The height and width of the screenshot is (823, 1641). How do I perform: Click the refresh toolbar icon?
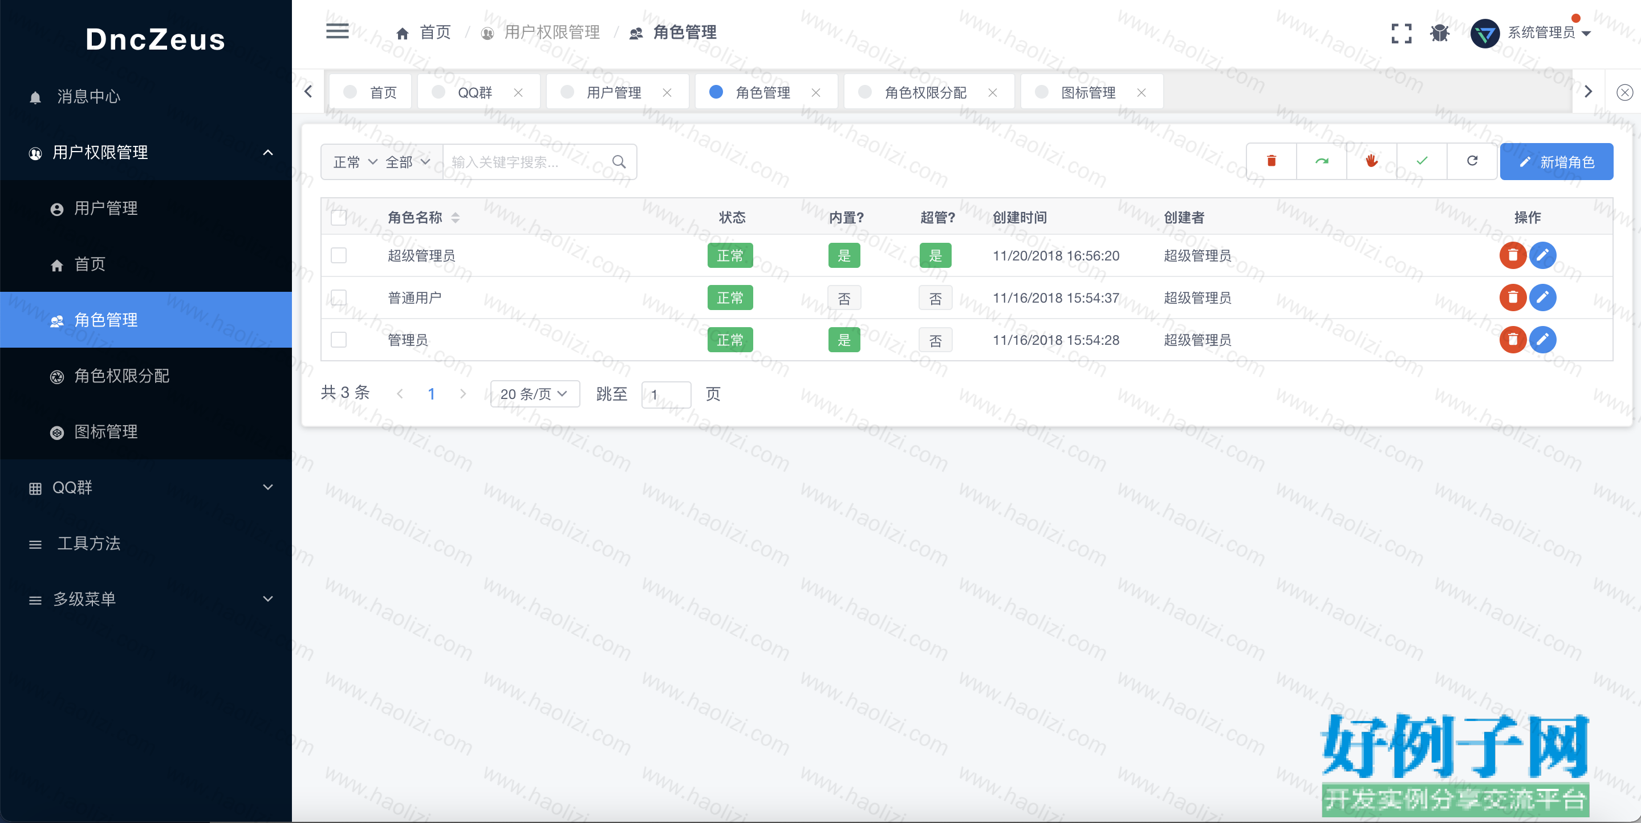click(x=1472, y=161)
